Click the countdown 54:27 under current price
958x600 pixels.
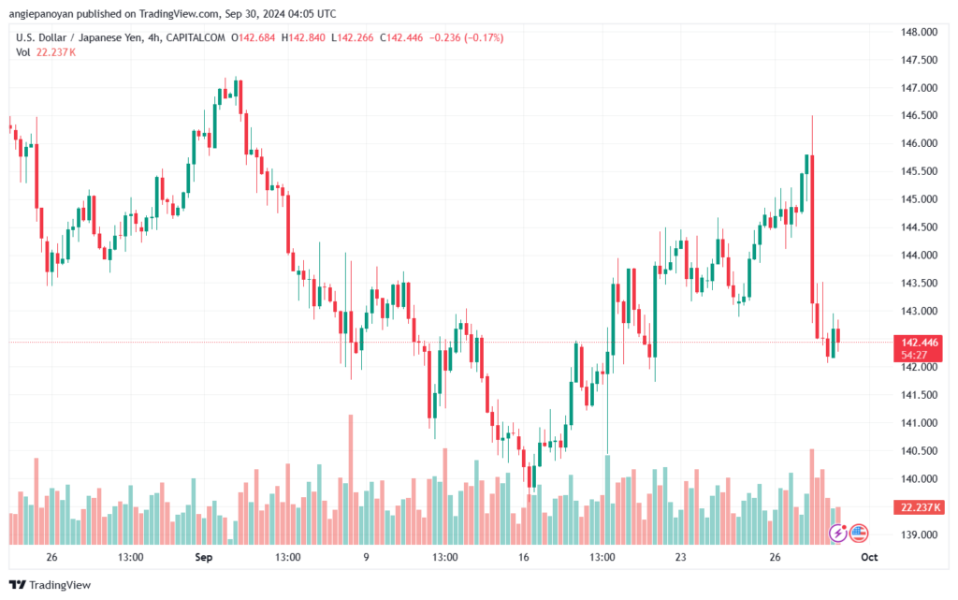coord(914,355)
